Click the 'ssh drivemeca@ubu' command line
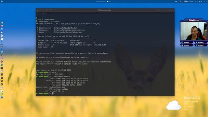The image size is (208, 117). [46, 19]
